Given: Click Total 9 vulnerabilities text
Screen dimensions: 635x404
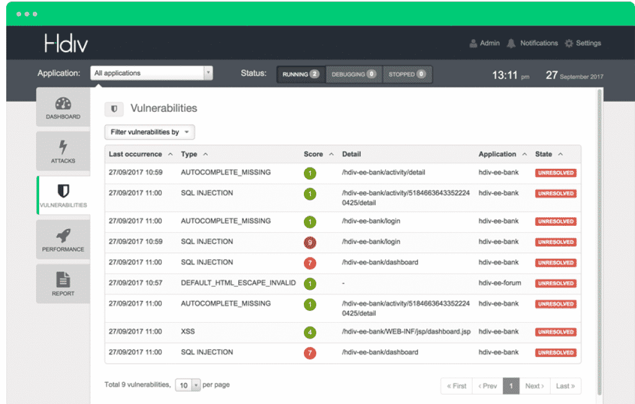Looking at the screenshot, I should [137, 385].
